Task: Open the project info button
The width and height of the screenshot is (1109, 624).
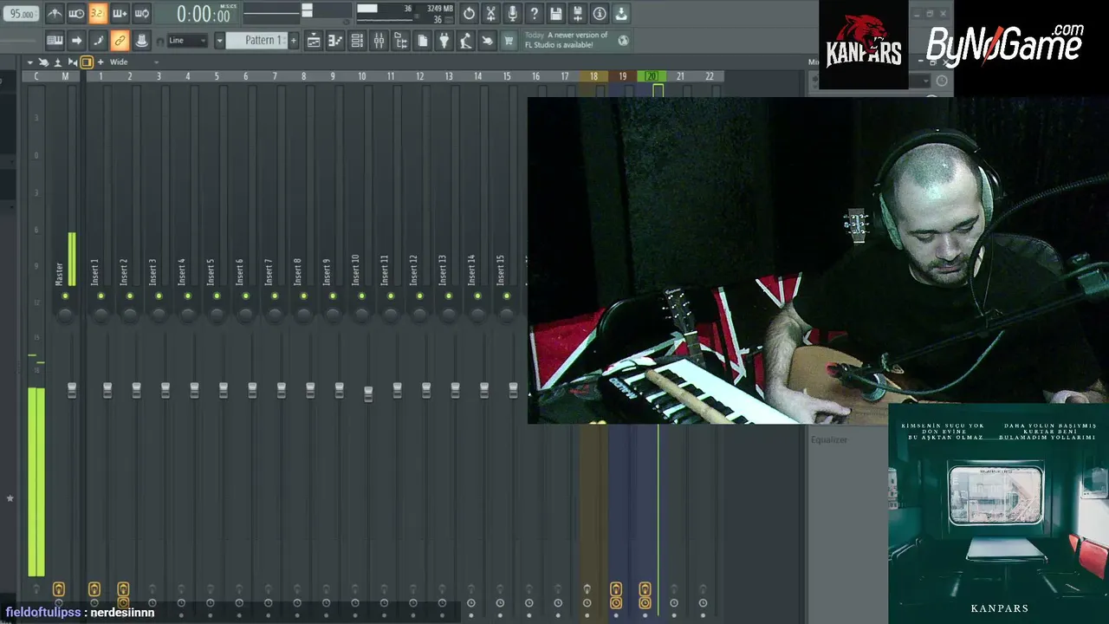Action: [599, 14]
